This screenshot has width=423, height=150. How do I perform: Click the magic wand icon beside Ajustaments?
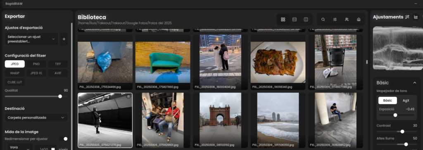407,17
